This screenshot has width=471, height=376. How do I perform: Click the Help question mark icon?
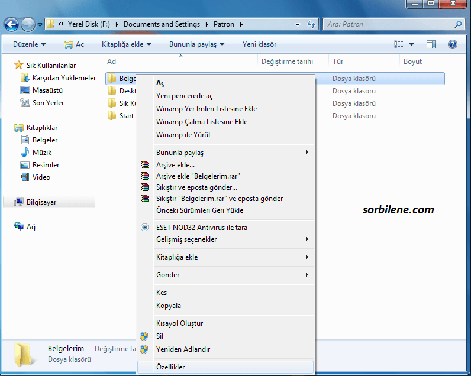pos(453,44)
